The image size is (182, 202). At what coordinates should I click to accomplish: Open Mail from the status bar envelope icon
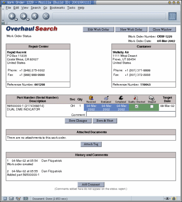(x=11, y=199)
